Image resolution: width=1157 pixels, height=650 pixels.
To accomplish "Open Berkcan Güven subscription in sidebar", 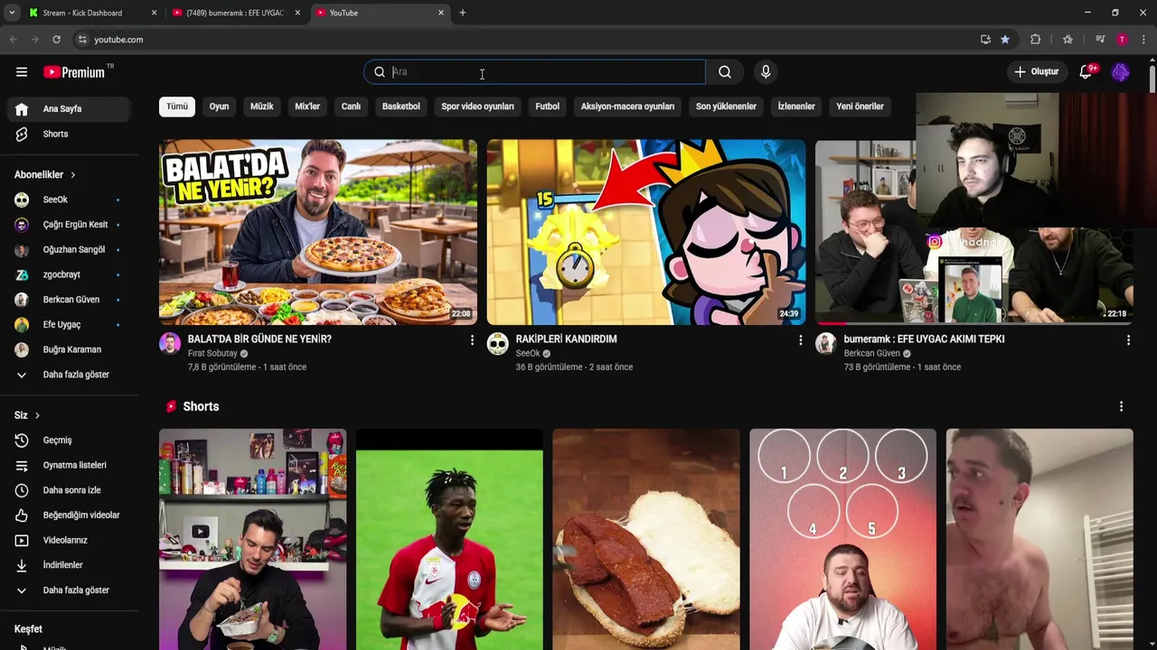I will 70,300.
